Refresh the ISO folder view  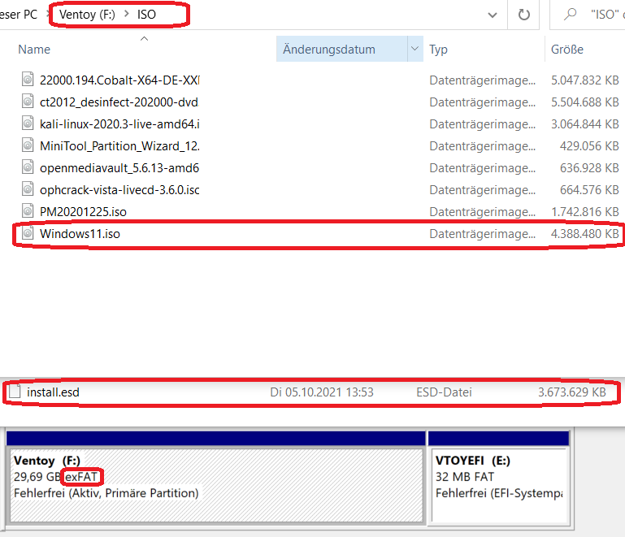pos(523,15)
